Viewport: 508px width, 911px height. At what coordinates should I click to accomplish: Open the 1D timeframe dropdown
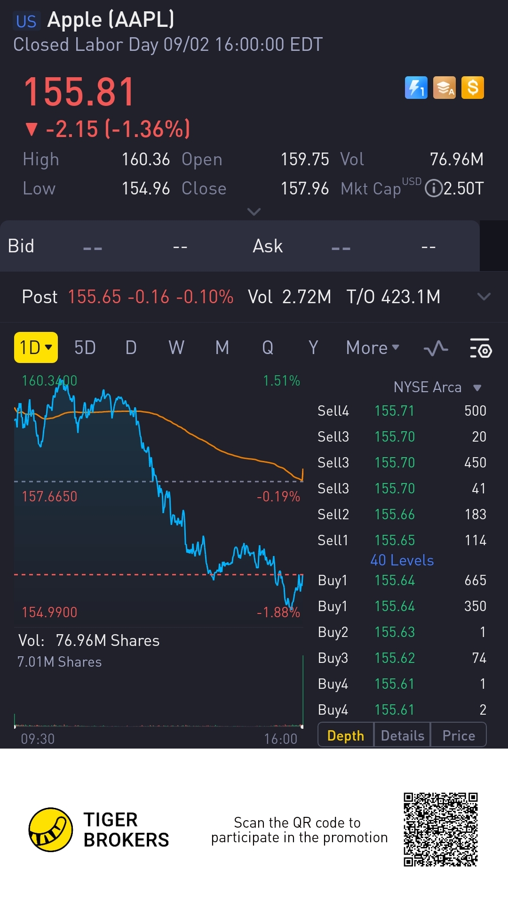point(36,347)
